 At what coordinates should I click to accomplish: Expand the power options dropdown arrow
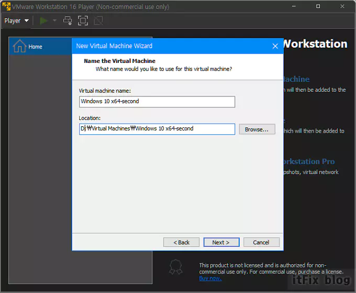(54, 20)
